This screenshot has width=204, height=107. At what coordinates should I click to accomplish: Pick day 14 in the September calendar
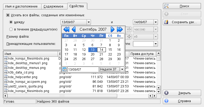tap(101, 50)
